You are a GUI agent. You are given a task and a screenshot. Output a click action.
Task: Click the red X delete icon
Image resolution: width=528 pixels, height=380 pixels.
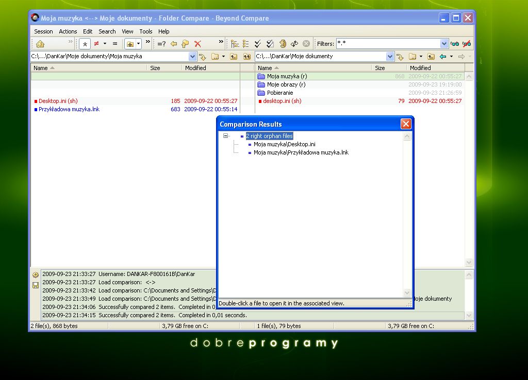[x=197, y=44]
